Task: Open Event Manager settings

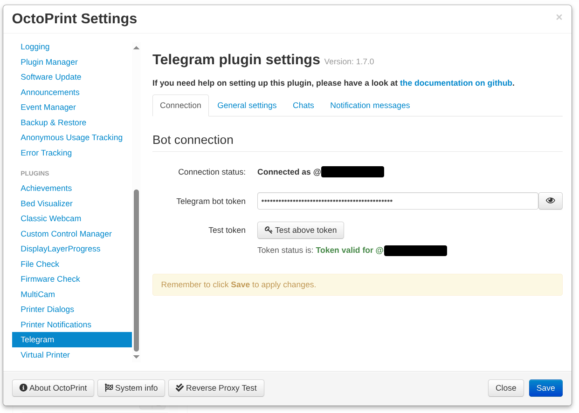Action: point(48,107)
